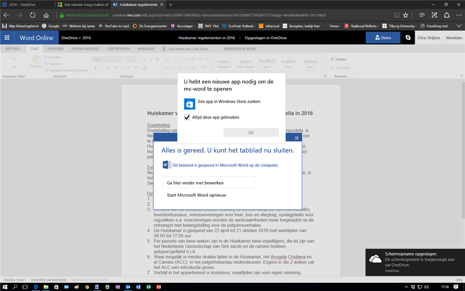Add page to favorites with star
Image resolution: width=465 pixels, height=291 pixels.
[406, 15]
